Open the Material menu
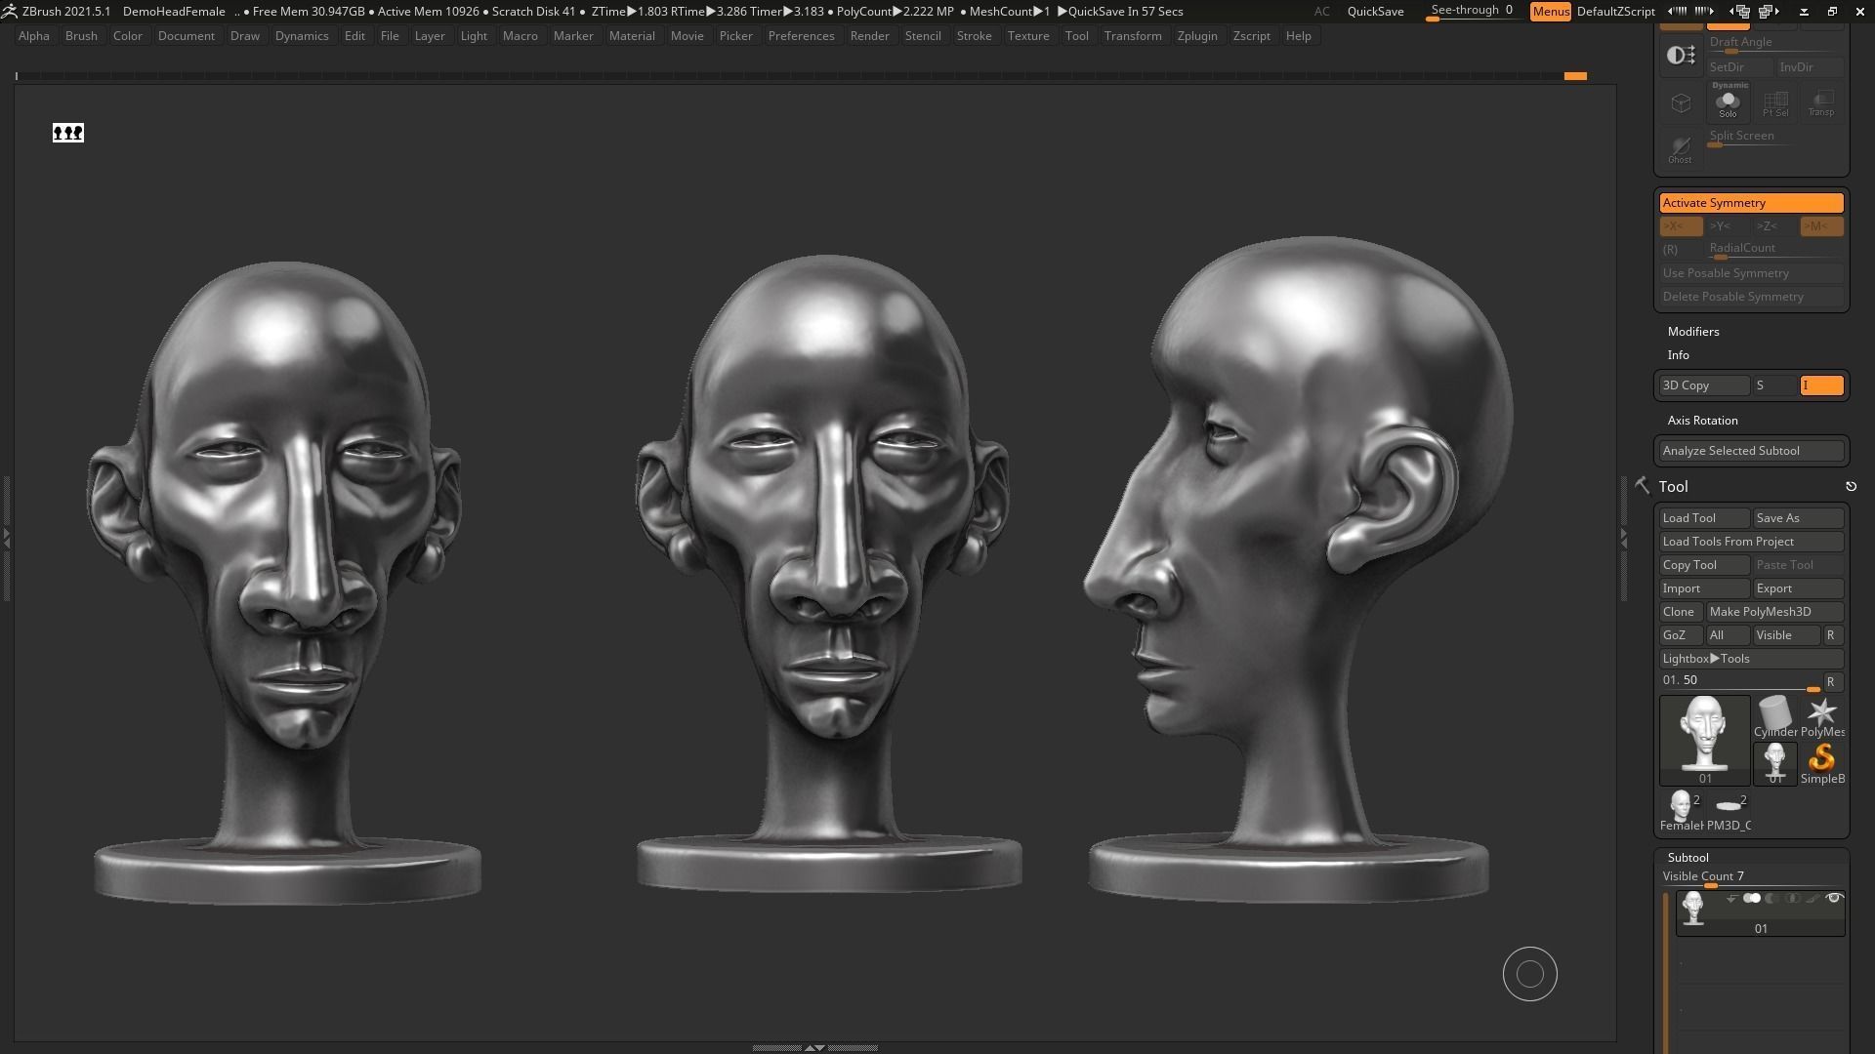 [632, 36]
